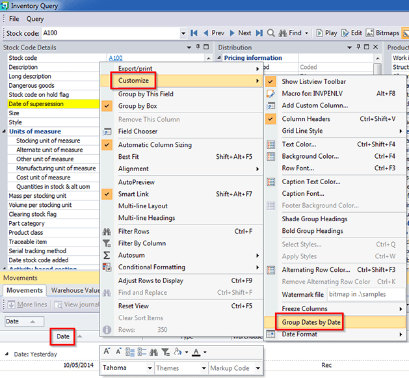Screen dimensions: 409x378
Task: Open Bitmaps toolbar icon
Action: [x=369, y=33]
